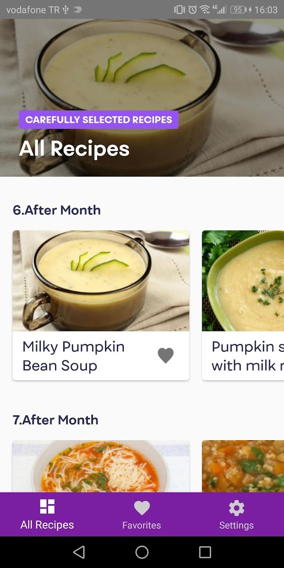Favorite Milky Pumpkin Bean Soup with heart
The height and width of the screenshot is (568, 284).
coord(166,356)
